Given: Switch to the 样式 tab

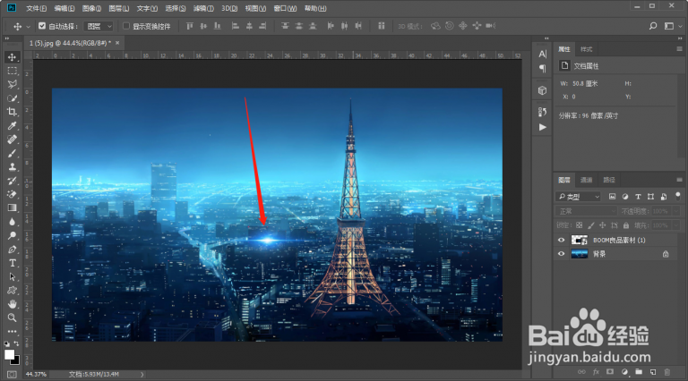Looking at the screenshot, I should [x=586, y=49].
